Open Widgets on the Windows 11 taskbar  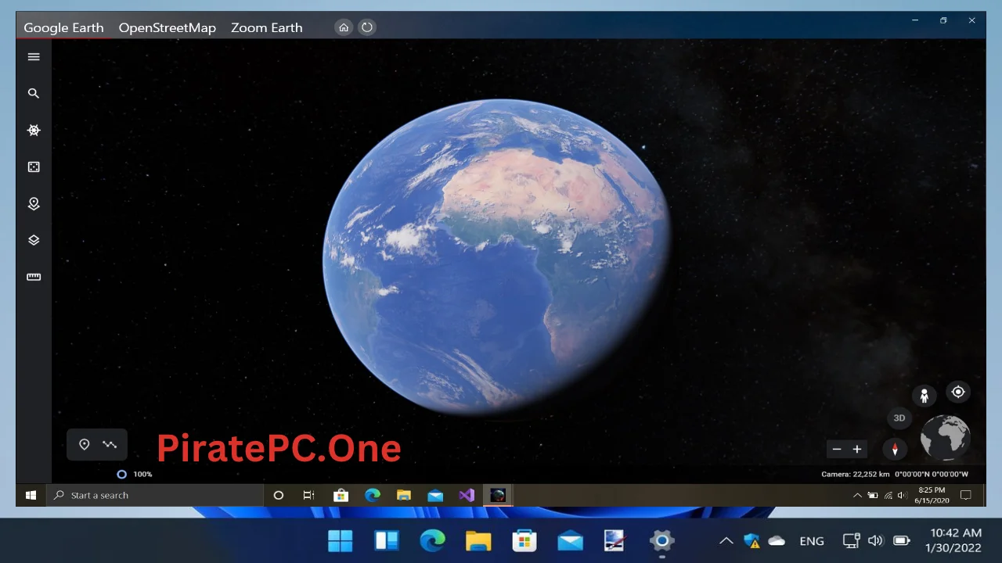point(387,540)
